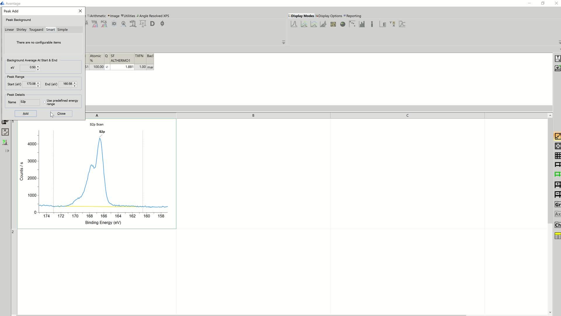Click the peak Name input field
The image size is (561, 316).
pos(30,102)
